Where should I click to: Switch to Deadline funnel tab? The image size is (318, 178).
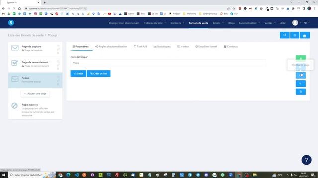206,47
